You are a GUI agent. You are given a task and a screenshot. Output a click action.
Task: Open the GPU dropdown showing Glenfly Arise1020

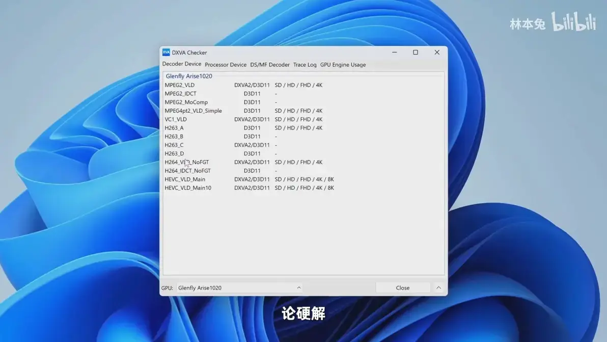[x=240, y=288]
